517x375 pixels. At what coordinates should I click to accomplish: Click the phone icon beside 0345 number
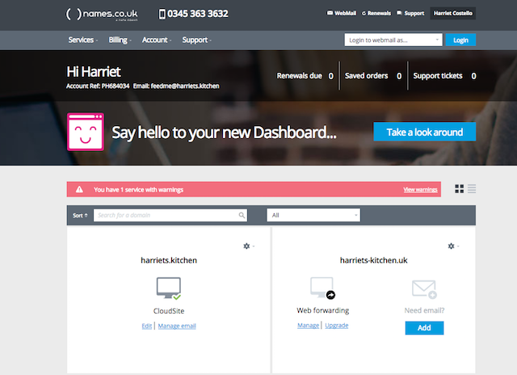162,15
